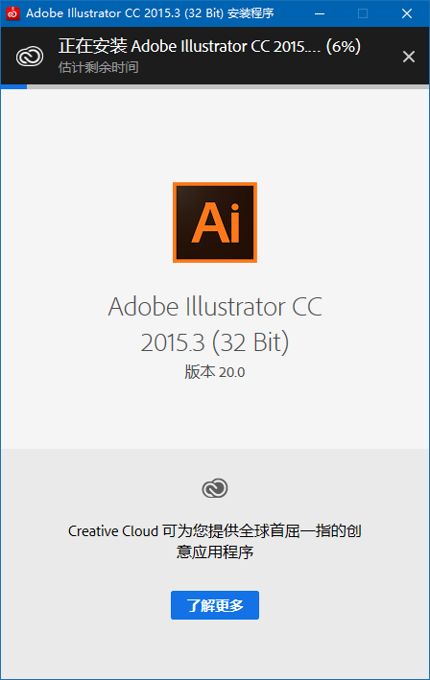430x680 pixels.
Task: Close the installer window from the title bar
Action: 407,13
